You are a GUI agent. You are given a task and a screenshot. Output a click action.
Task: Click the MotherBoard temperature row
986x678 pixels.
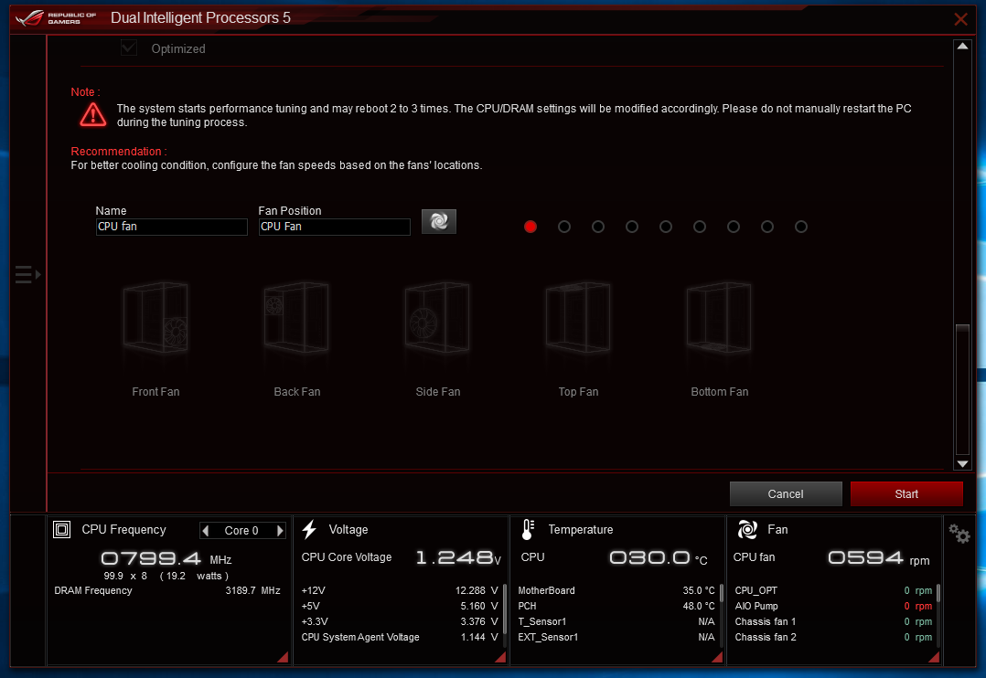tap(616, 590)
